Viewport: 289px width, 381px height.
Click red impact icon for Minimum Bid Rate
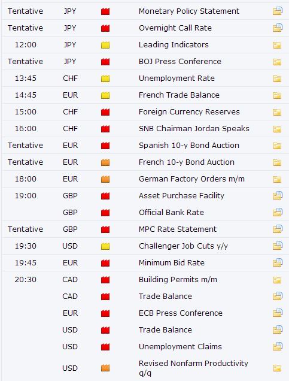105,263
